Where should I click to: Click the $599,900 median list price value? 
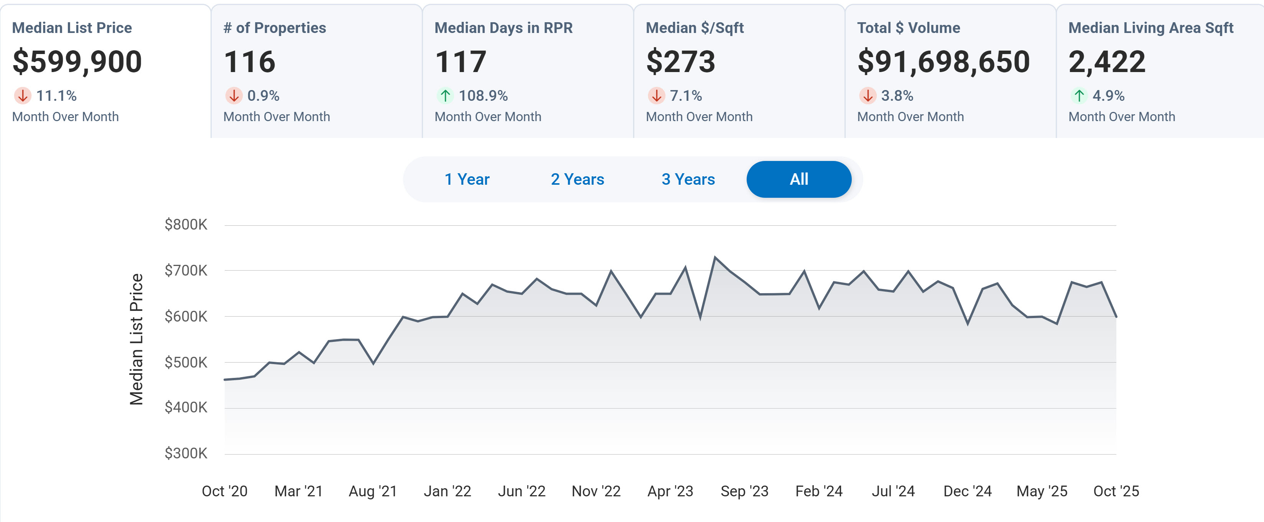pyautogui.click(x=77, y=62)
